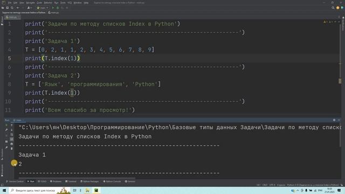This screenshot has width=345, height=194.
Task: Click in code line 'T.index(1)' on line 9
Action: [60, 93]
